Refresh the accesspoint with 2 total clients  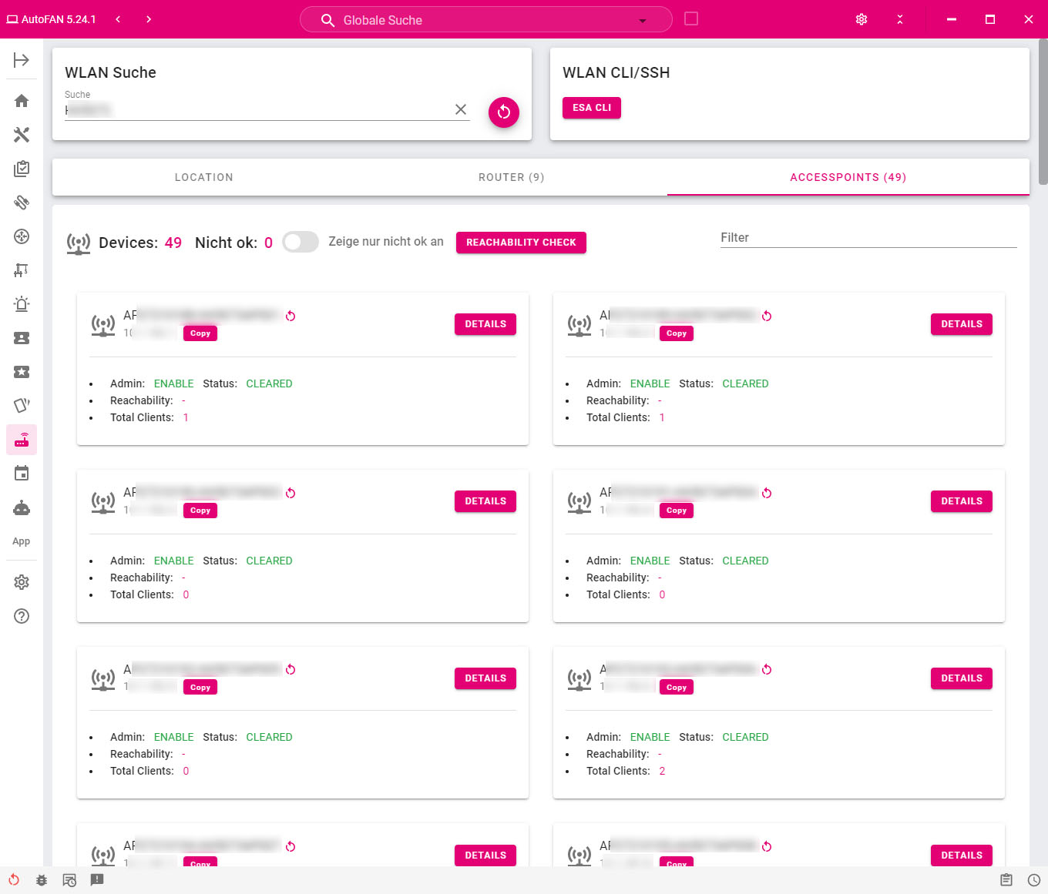(767, 669)
